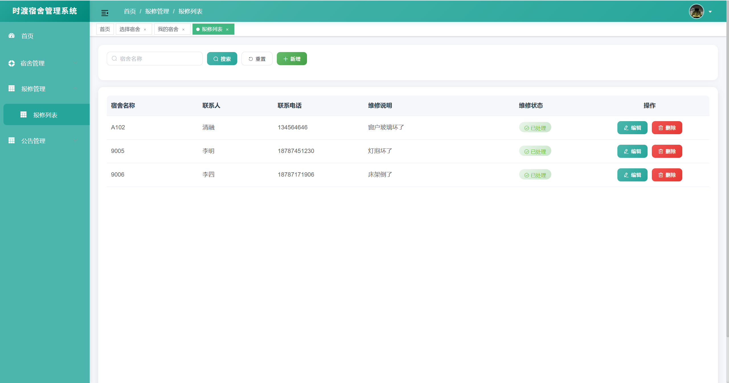Delete the A102 repair record
The height and width of the screenshot is (383, 729).
point(667,128)
